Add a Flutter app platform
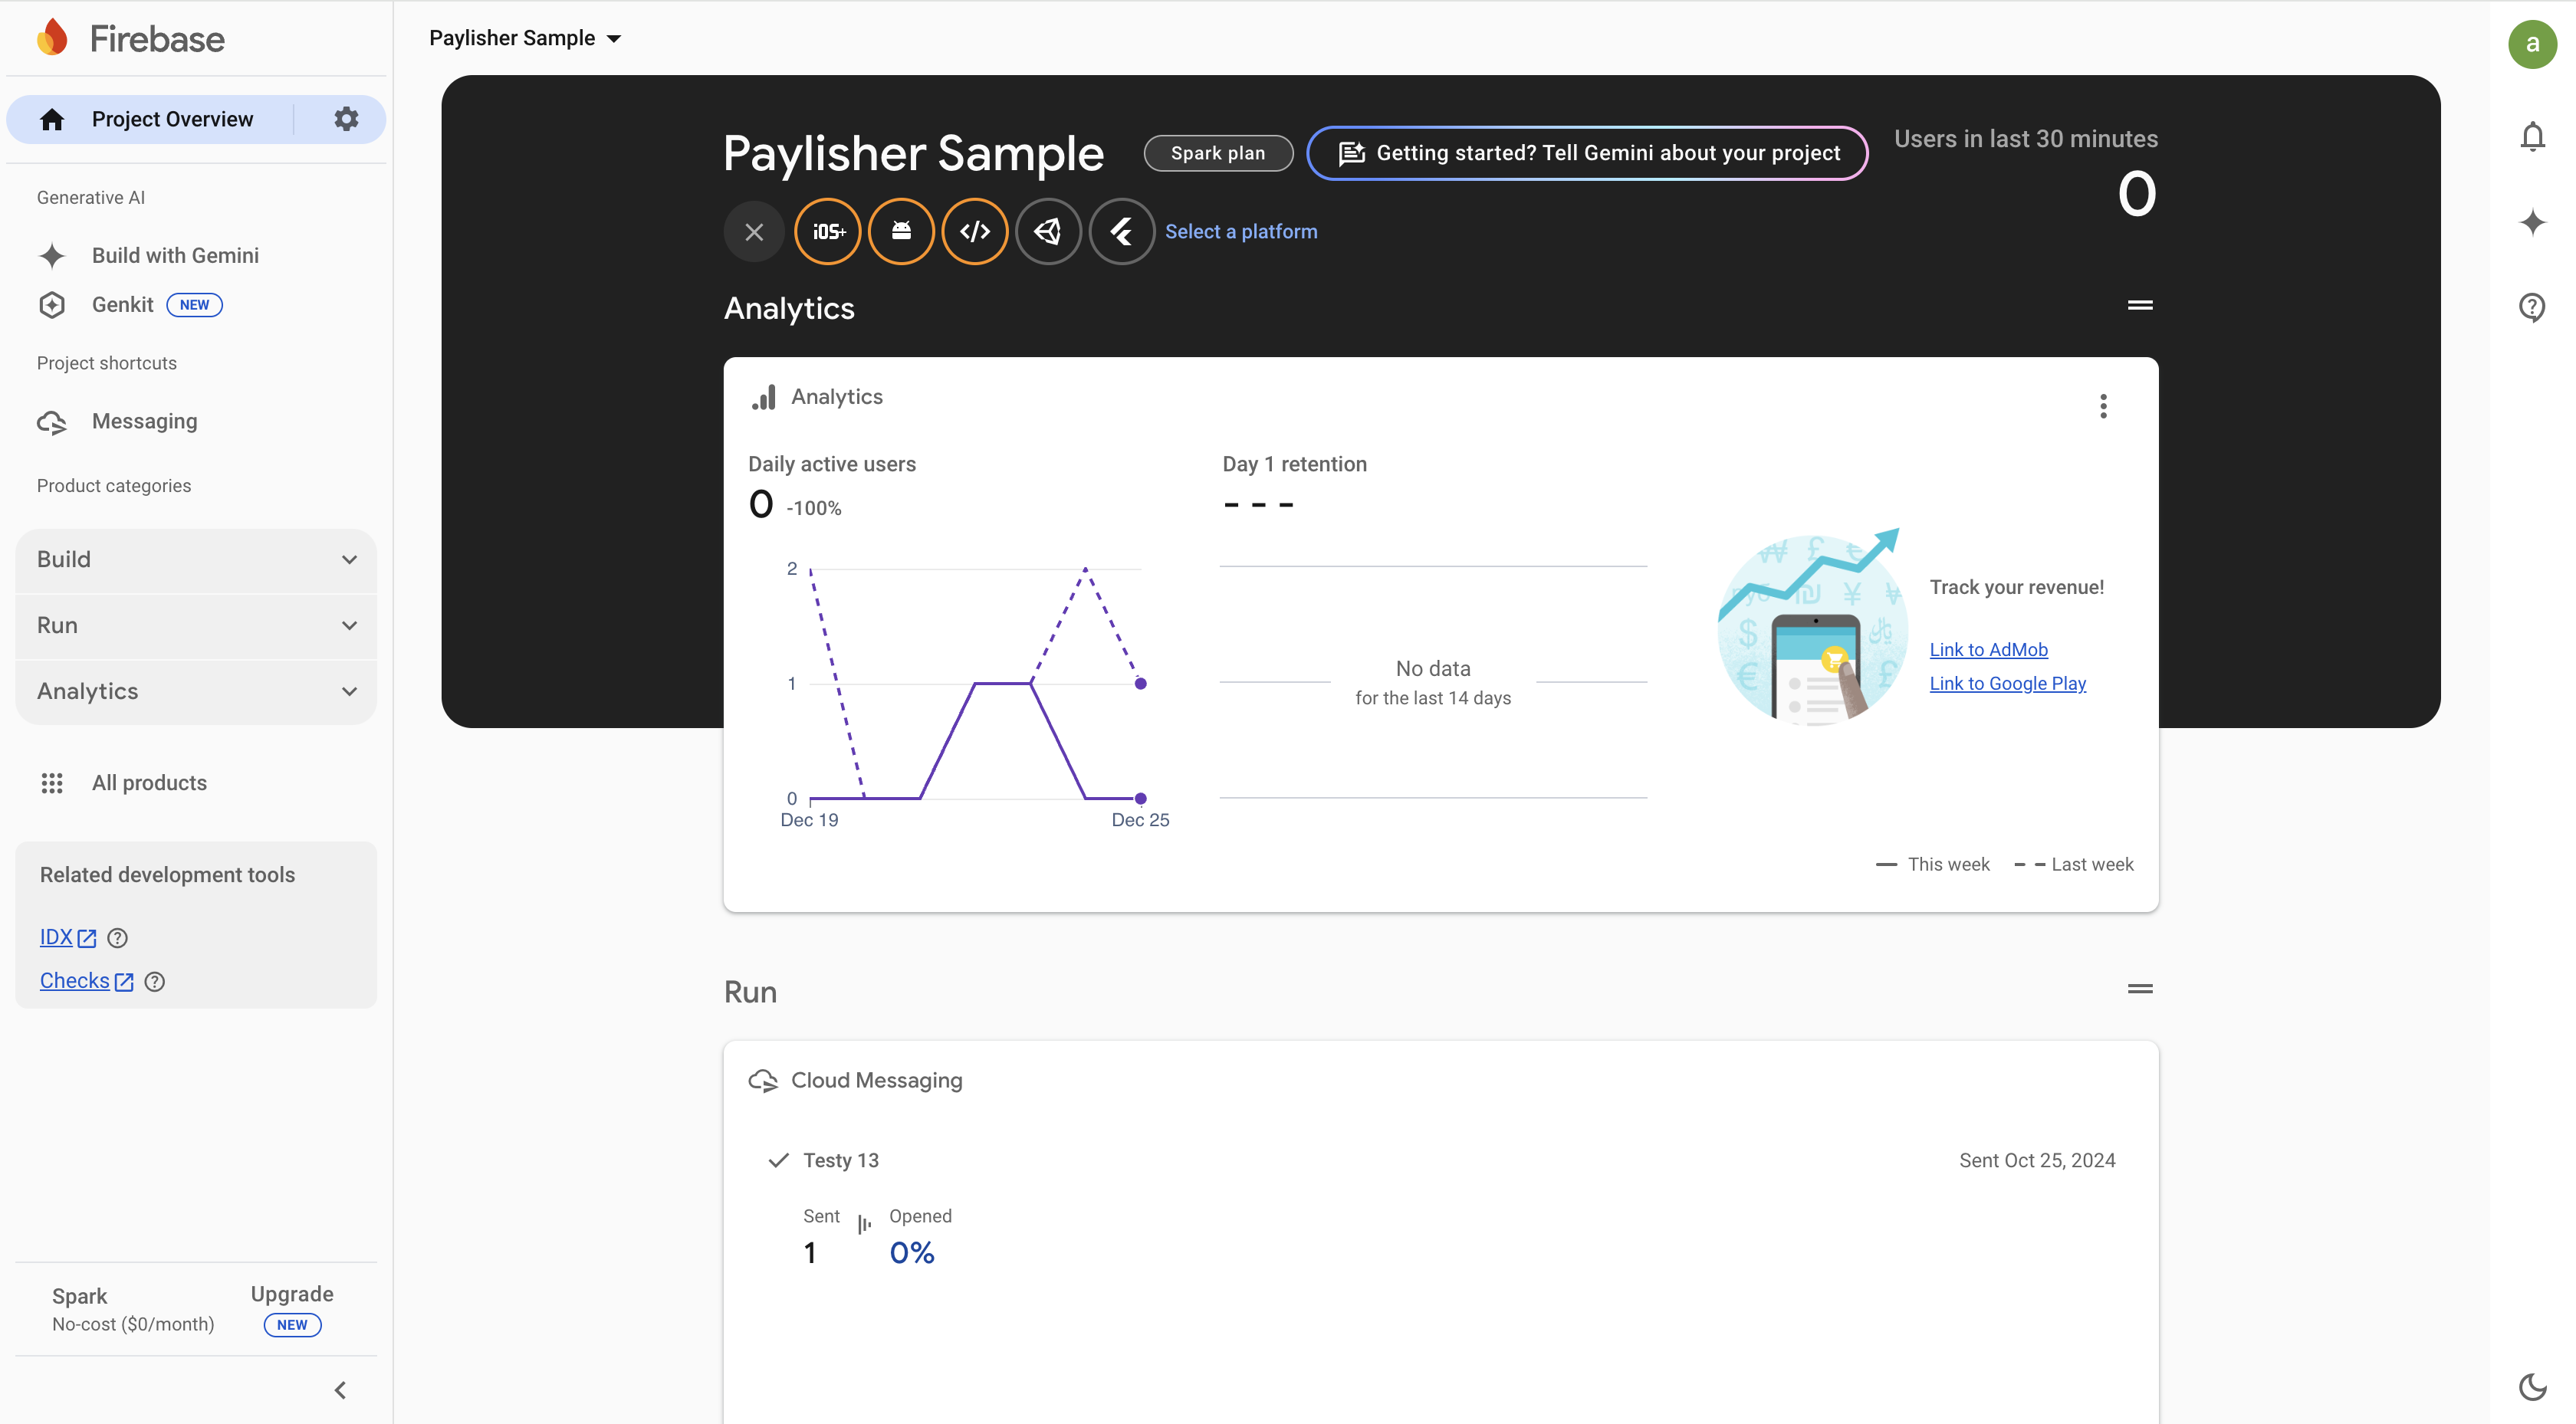 click(x=1122, y=232)
